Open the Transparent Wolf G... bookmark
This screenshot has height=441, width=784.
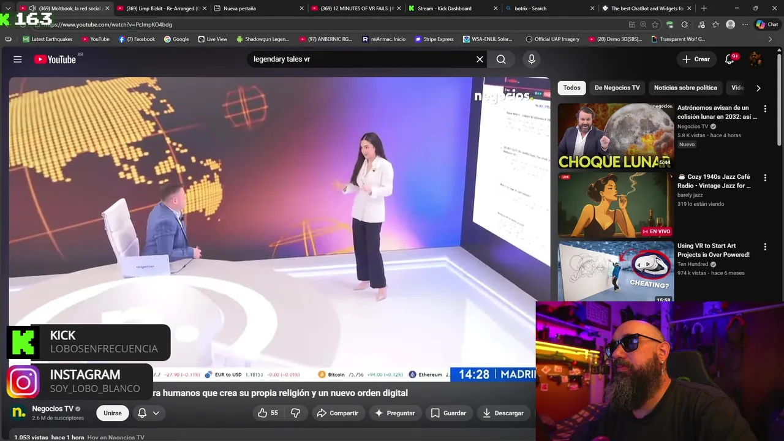point(678,39)
